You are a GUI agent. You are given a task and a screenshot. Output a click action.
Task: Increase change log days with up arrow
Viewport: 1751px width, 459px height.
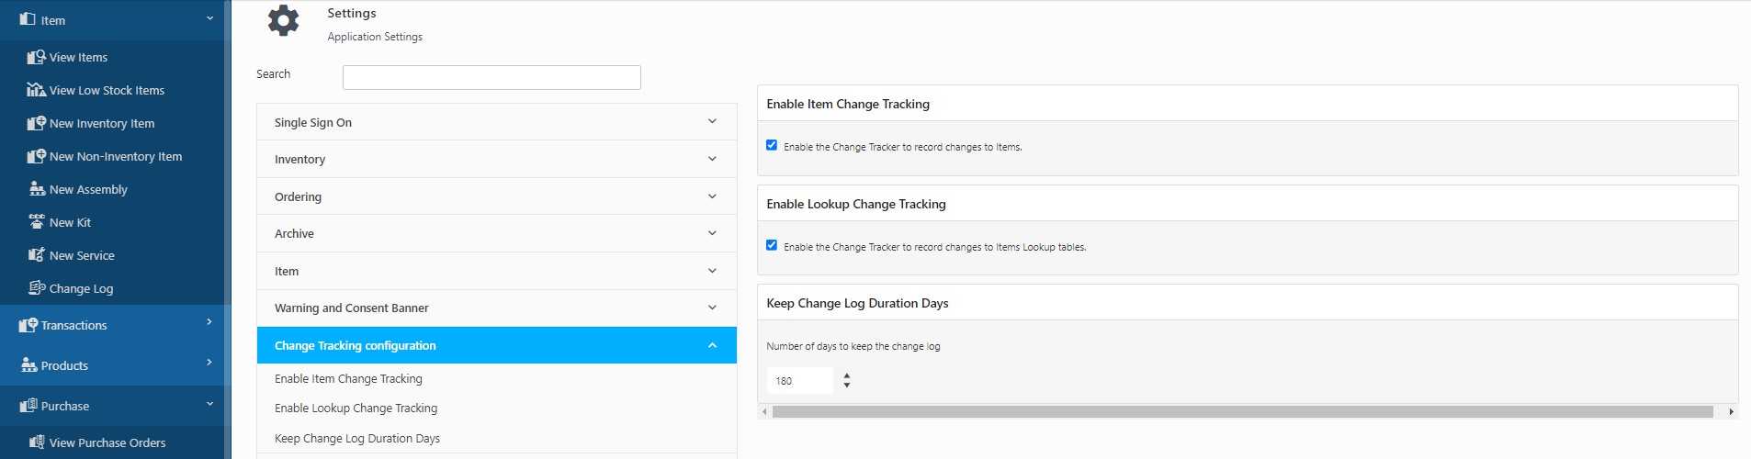pyautogui.click(x=846, y=375)
